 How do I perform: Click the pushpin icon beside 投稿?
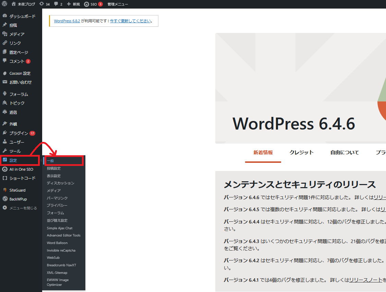click(x=5, y=25)
